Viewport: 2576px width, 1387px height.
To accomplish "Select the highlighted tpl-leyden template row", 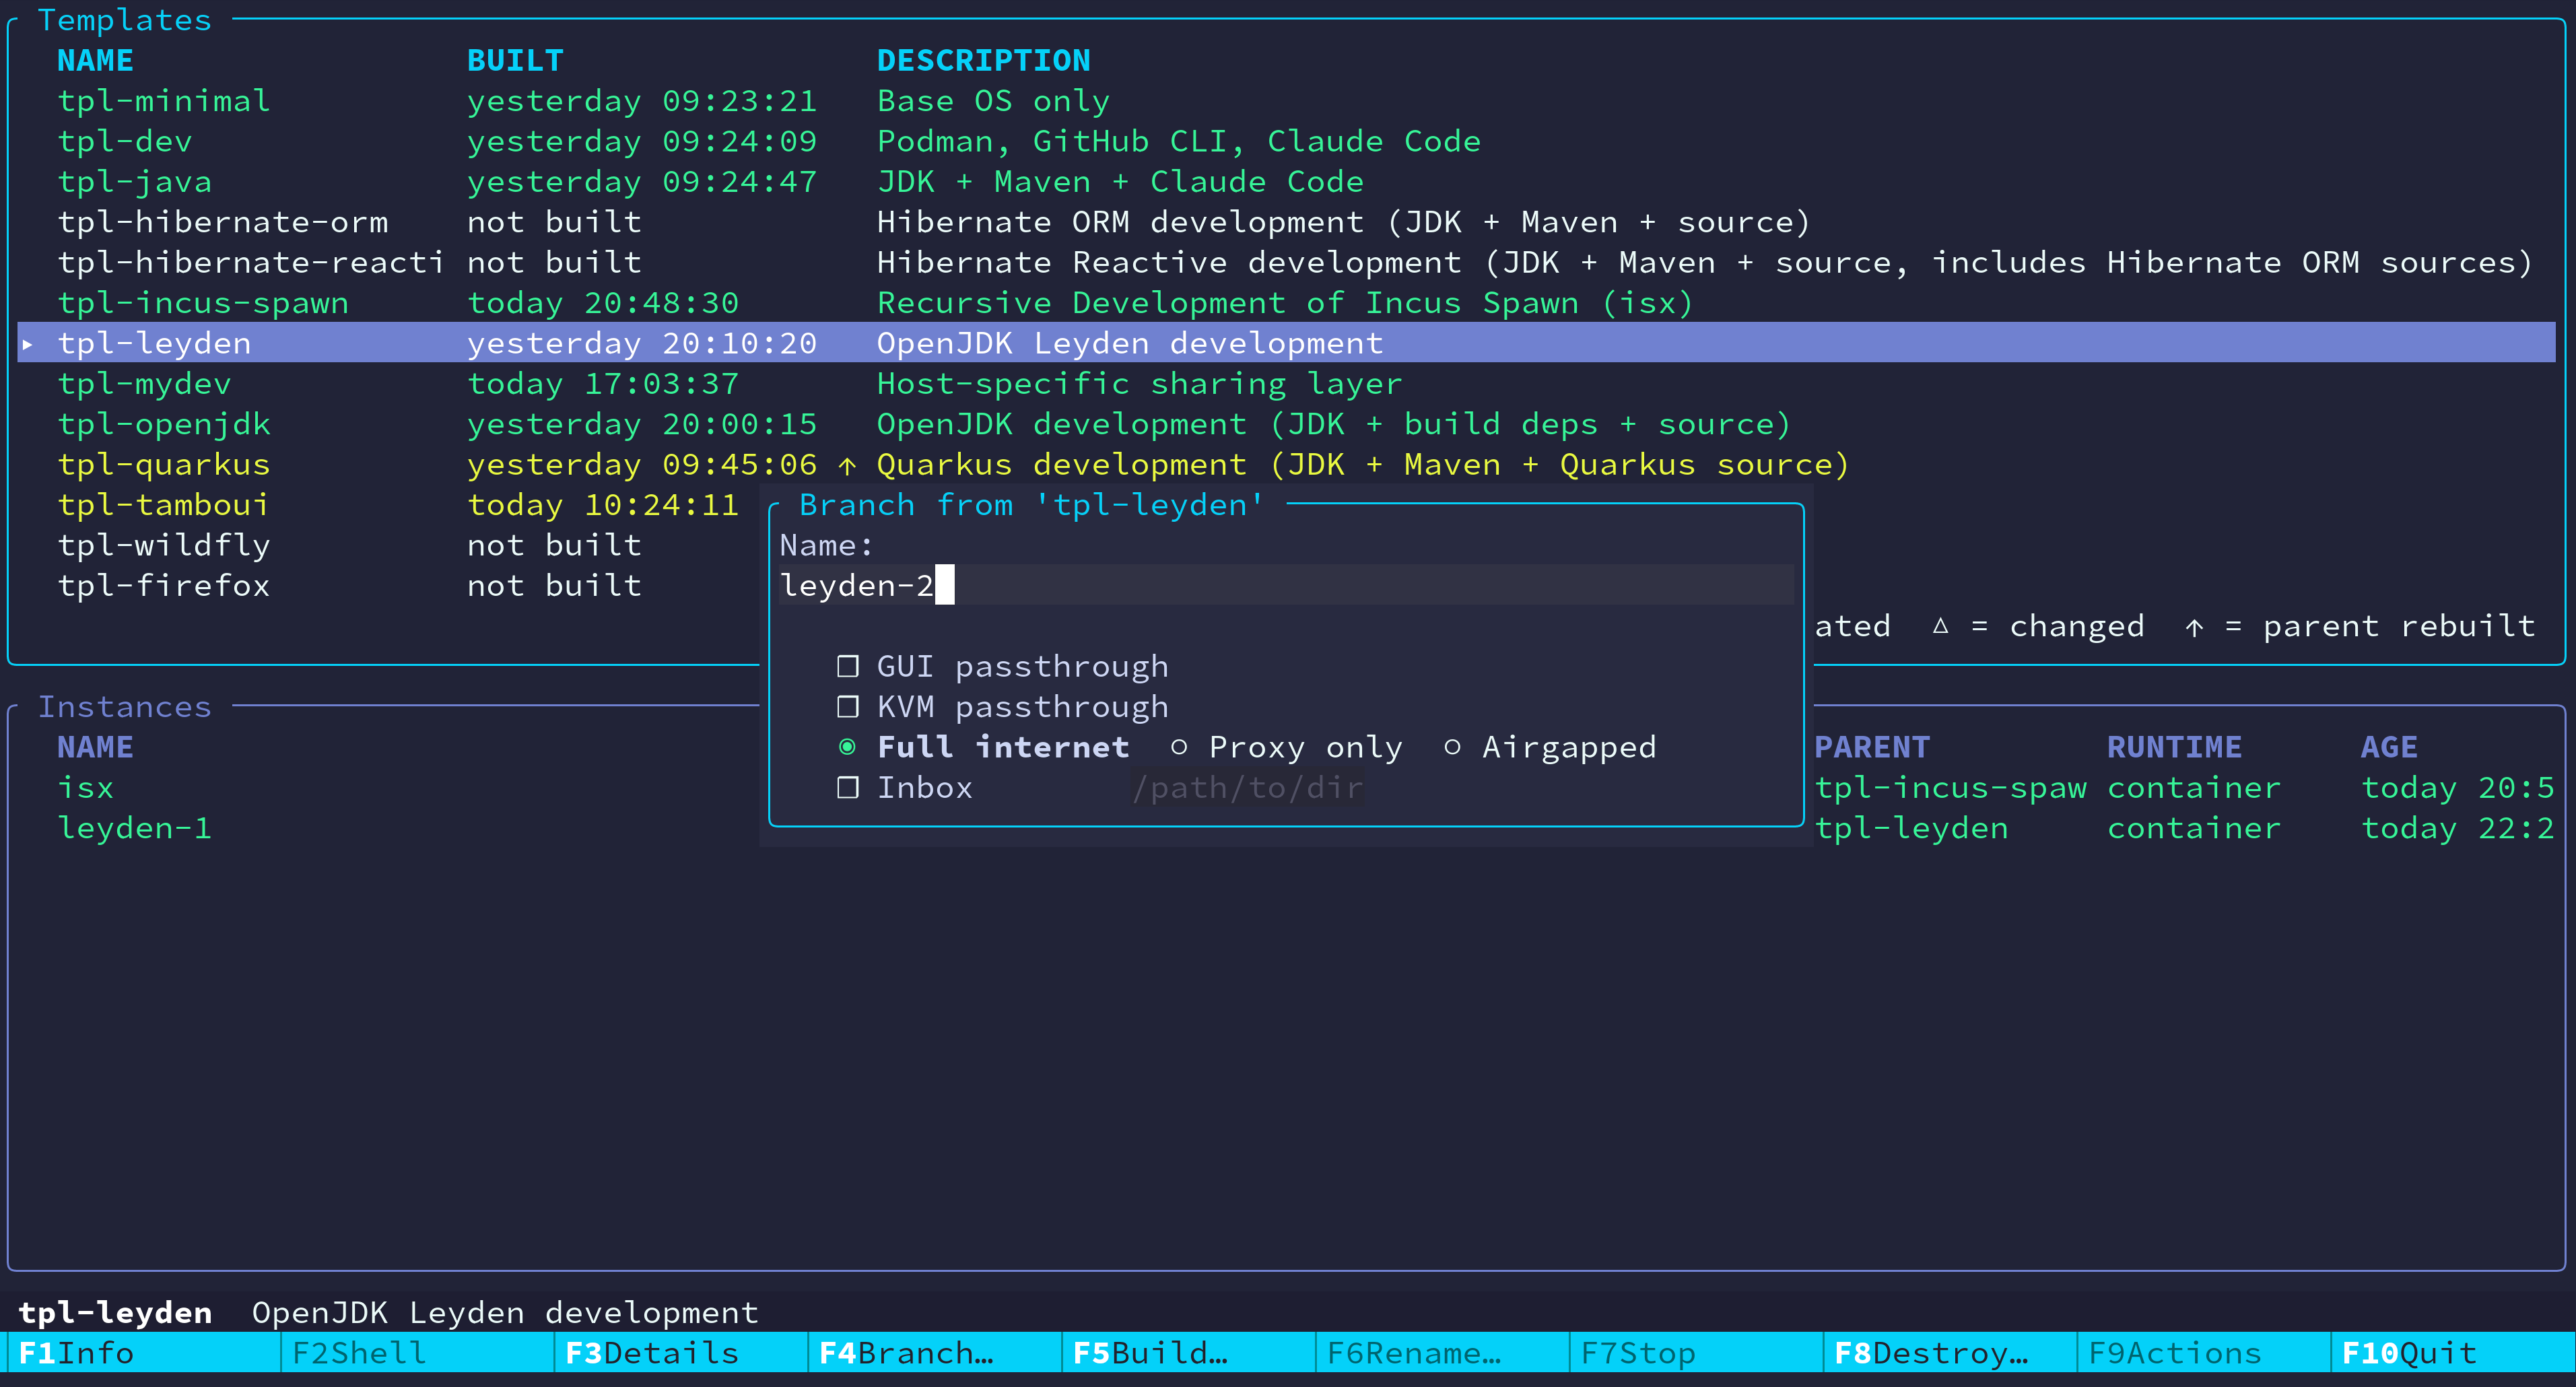I will 1286,343.
